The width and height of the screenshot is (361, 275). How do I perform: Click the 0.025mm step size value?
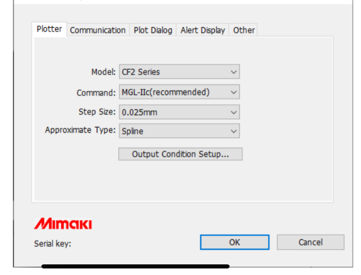point(140,112)
